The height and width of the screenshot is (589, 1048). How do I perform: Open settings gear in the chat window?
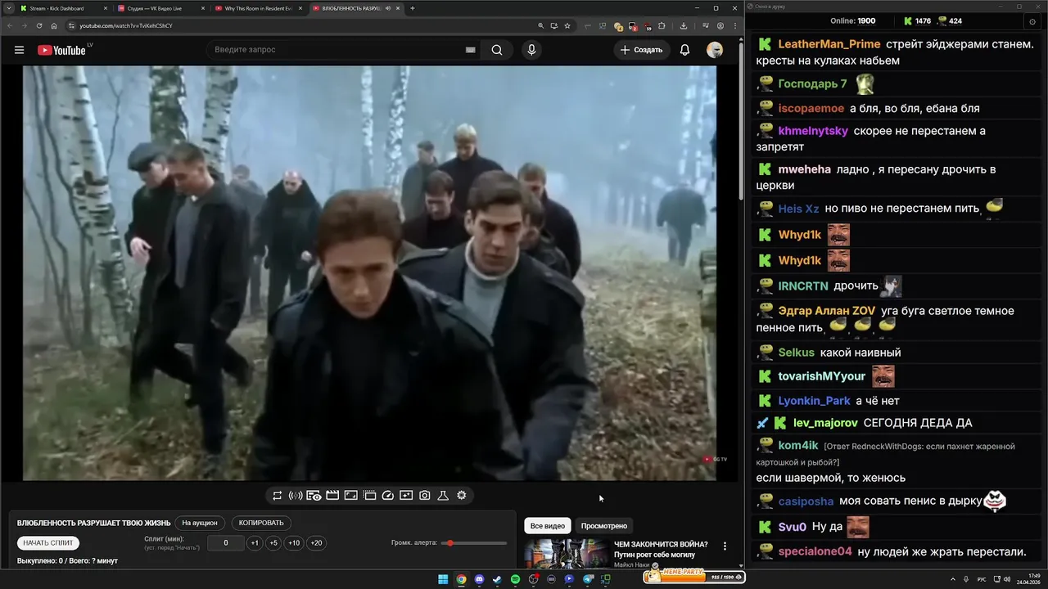(x=1032, y=21)
